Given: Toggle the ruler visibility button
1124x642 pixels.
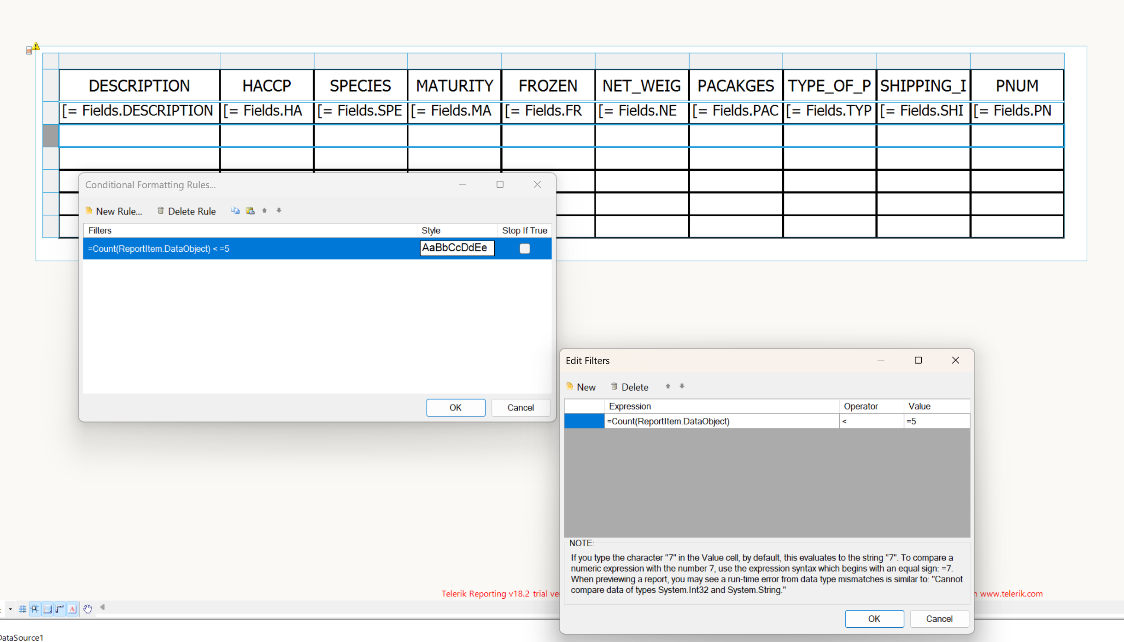Looking at the screenshot, I should pos(59,608).
